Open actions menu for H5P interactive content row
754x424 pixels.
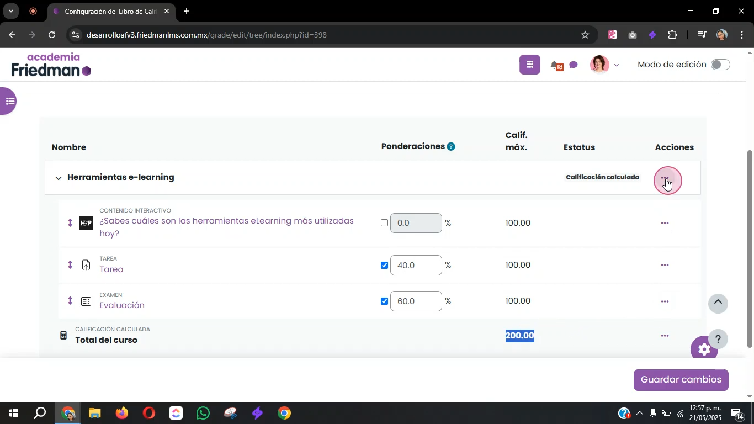point(665,223)
